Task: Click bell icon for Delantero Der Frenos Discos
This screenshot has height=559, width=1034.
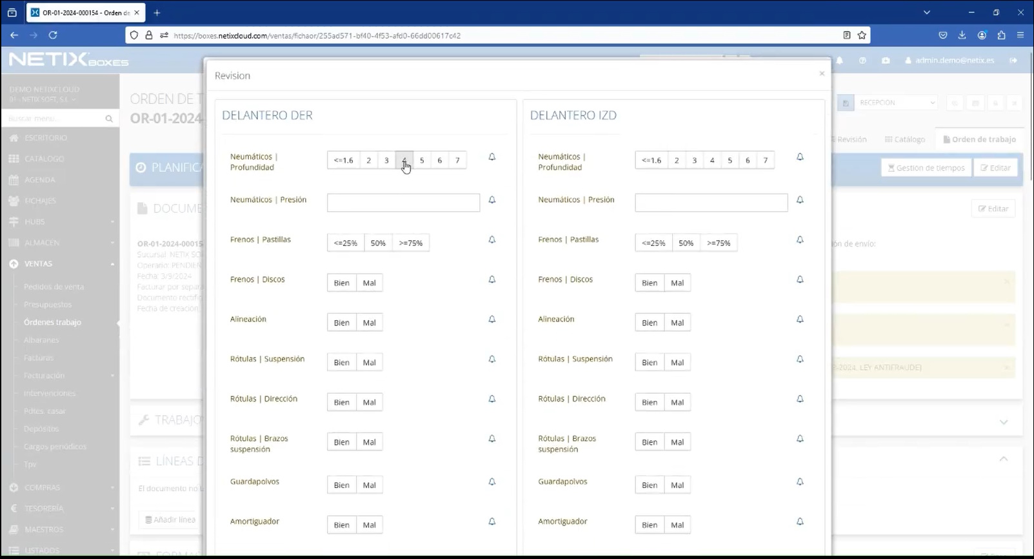Action: point(492,279)
